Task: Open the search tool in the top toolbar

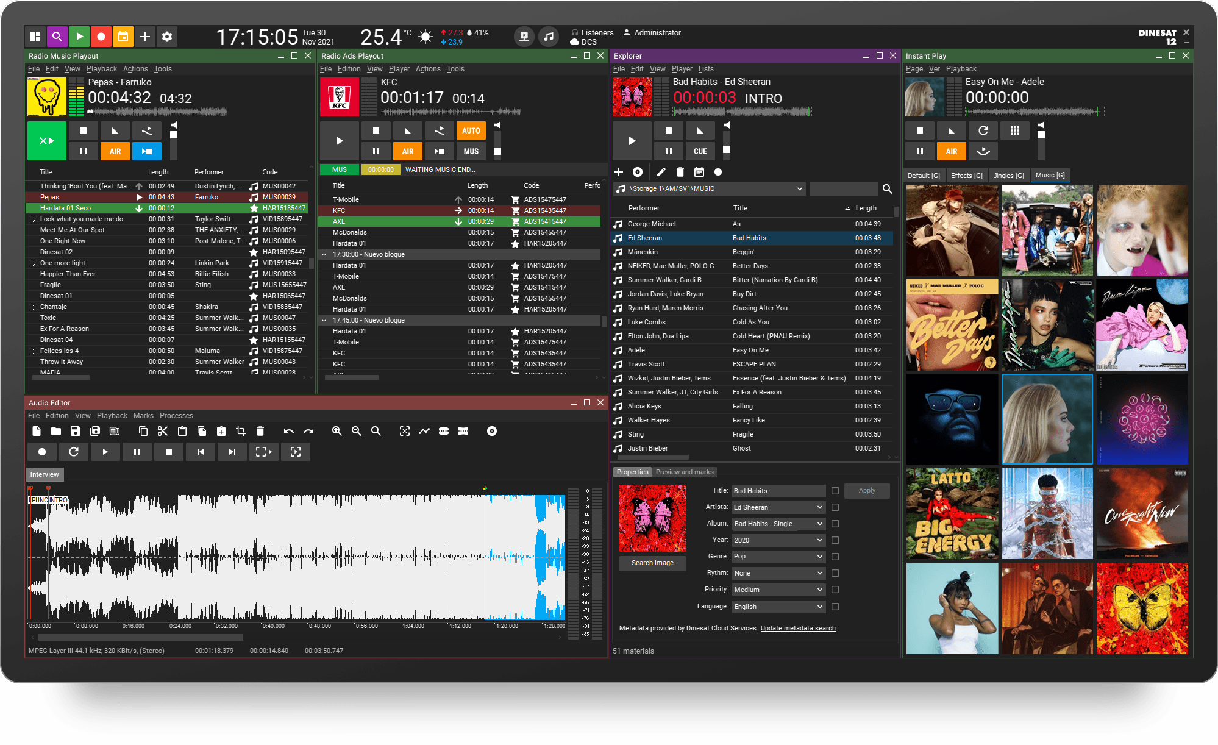Action: pos(57,37)
